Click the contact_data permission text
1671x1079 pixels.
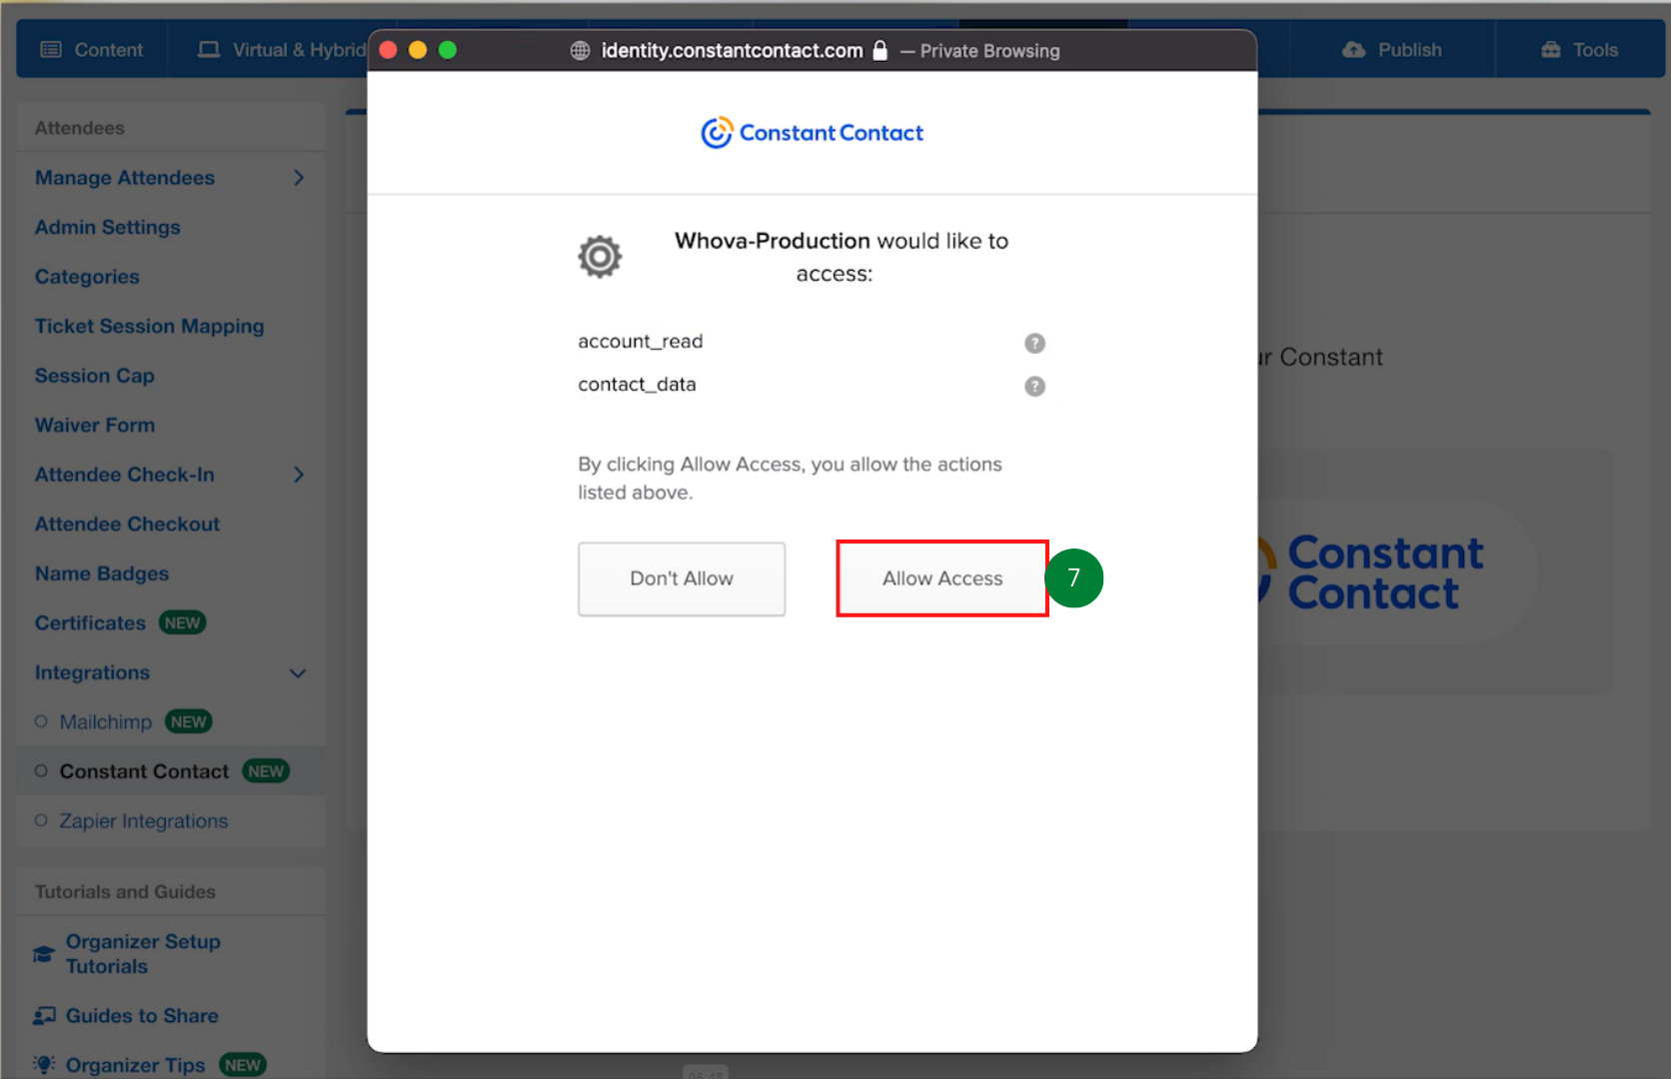coord(637,385)
